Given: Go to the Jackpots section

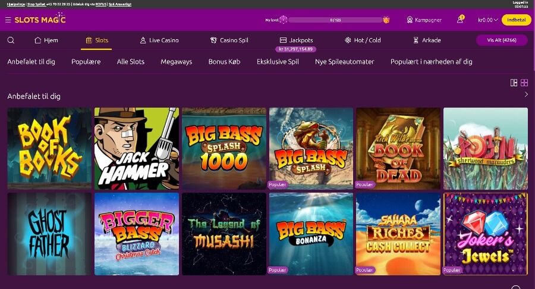Looking at the screenshot, I should 296,40.
